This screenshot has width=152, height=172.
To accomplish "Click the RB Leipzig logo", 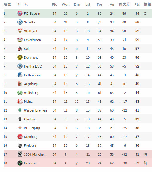I will click(20, 128).
